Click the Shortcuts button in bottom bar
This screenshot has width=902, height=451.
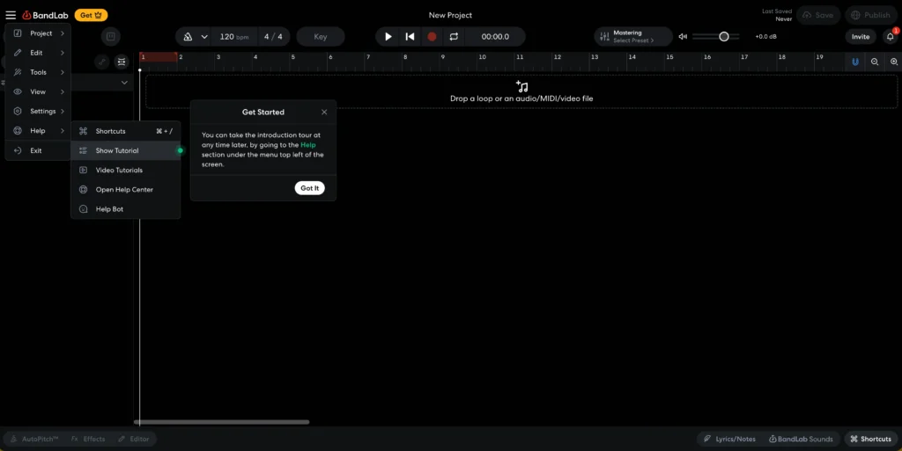pos(870,439)
